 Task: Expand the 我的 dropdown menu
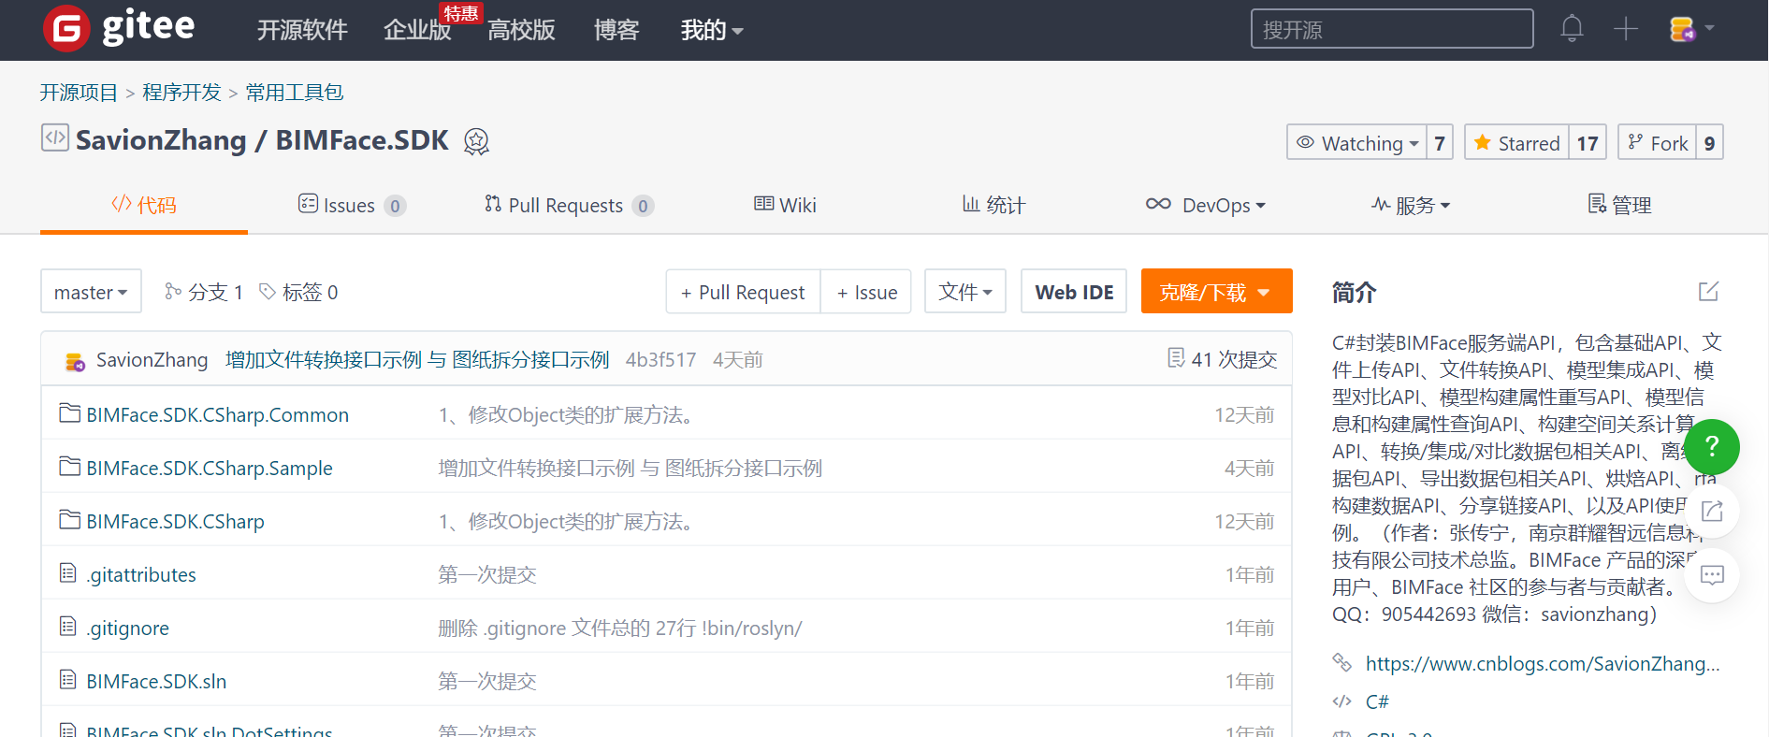(711, 30)
